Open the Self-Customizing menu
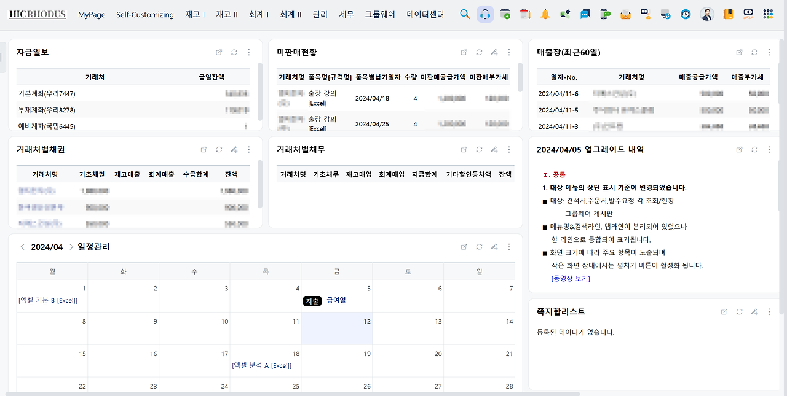This screenshot has height=396, width=787. tap(145, 14)
